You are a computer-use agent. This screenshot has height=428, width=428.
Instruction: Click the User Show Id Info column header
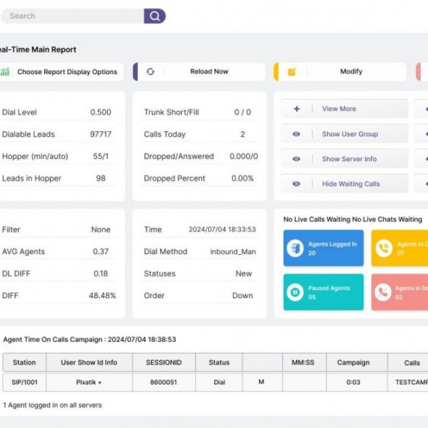tap(89, 362)
